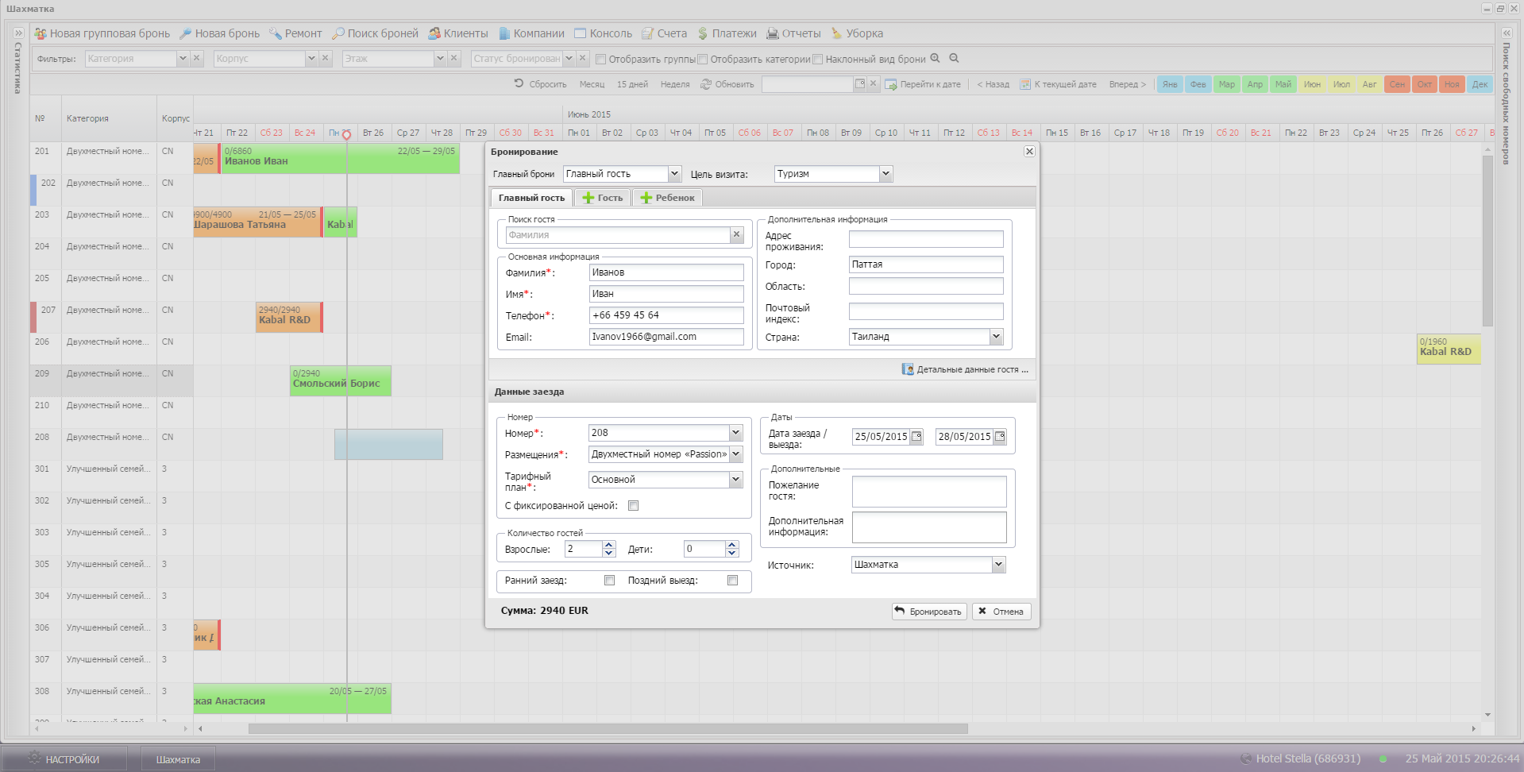Open the Страна dropdown

[996, 336]
